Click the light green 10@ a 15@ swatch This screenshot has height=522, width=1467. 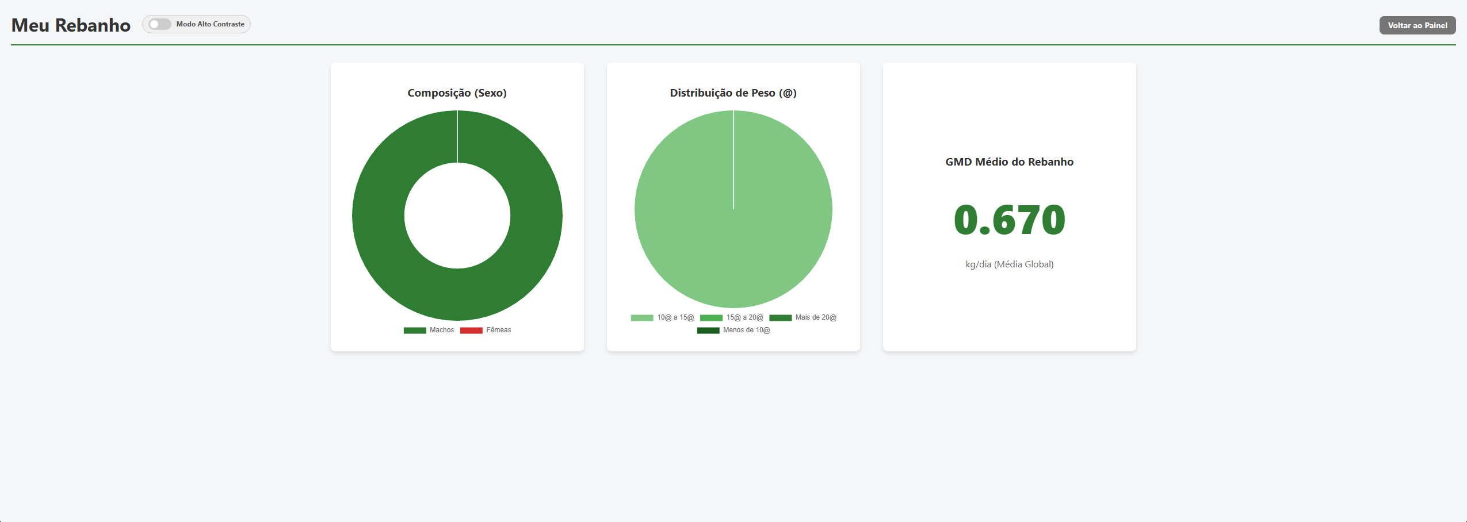coord(641,317)
